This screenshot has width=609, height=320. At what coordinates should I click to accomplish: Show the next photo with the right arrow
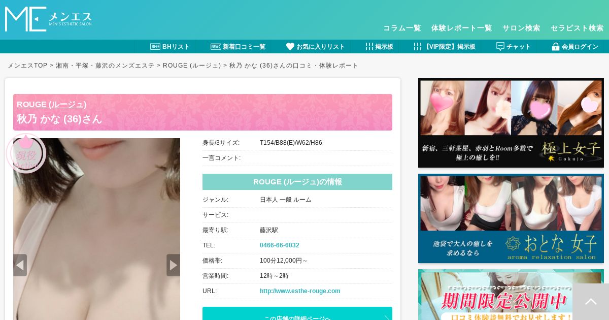pos(173,265)
